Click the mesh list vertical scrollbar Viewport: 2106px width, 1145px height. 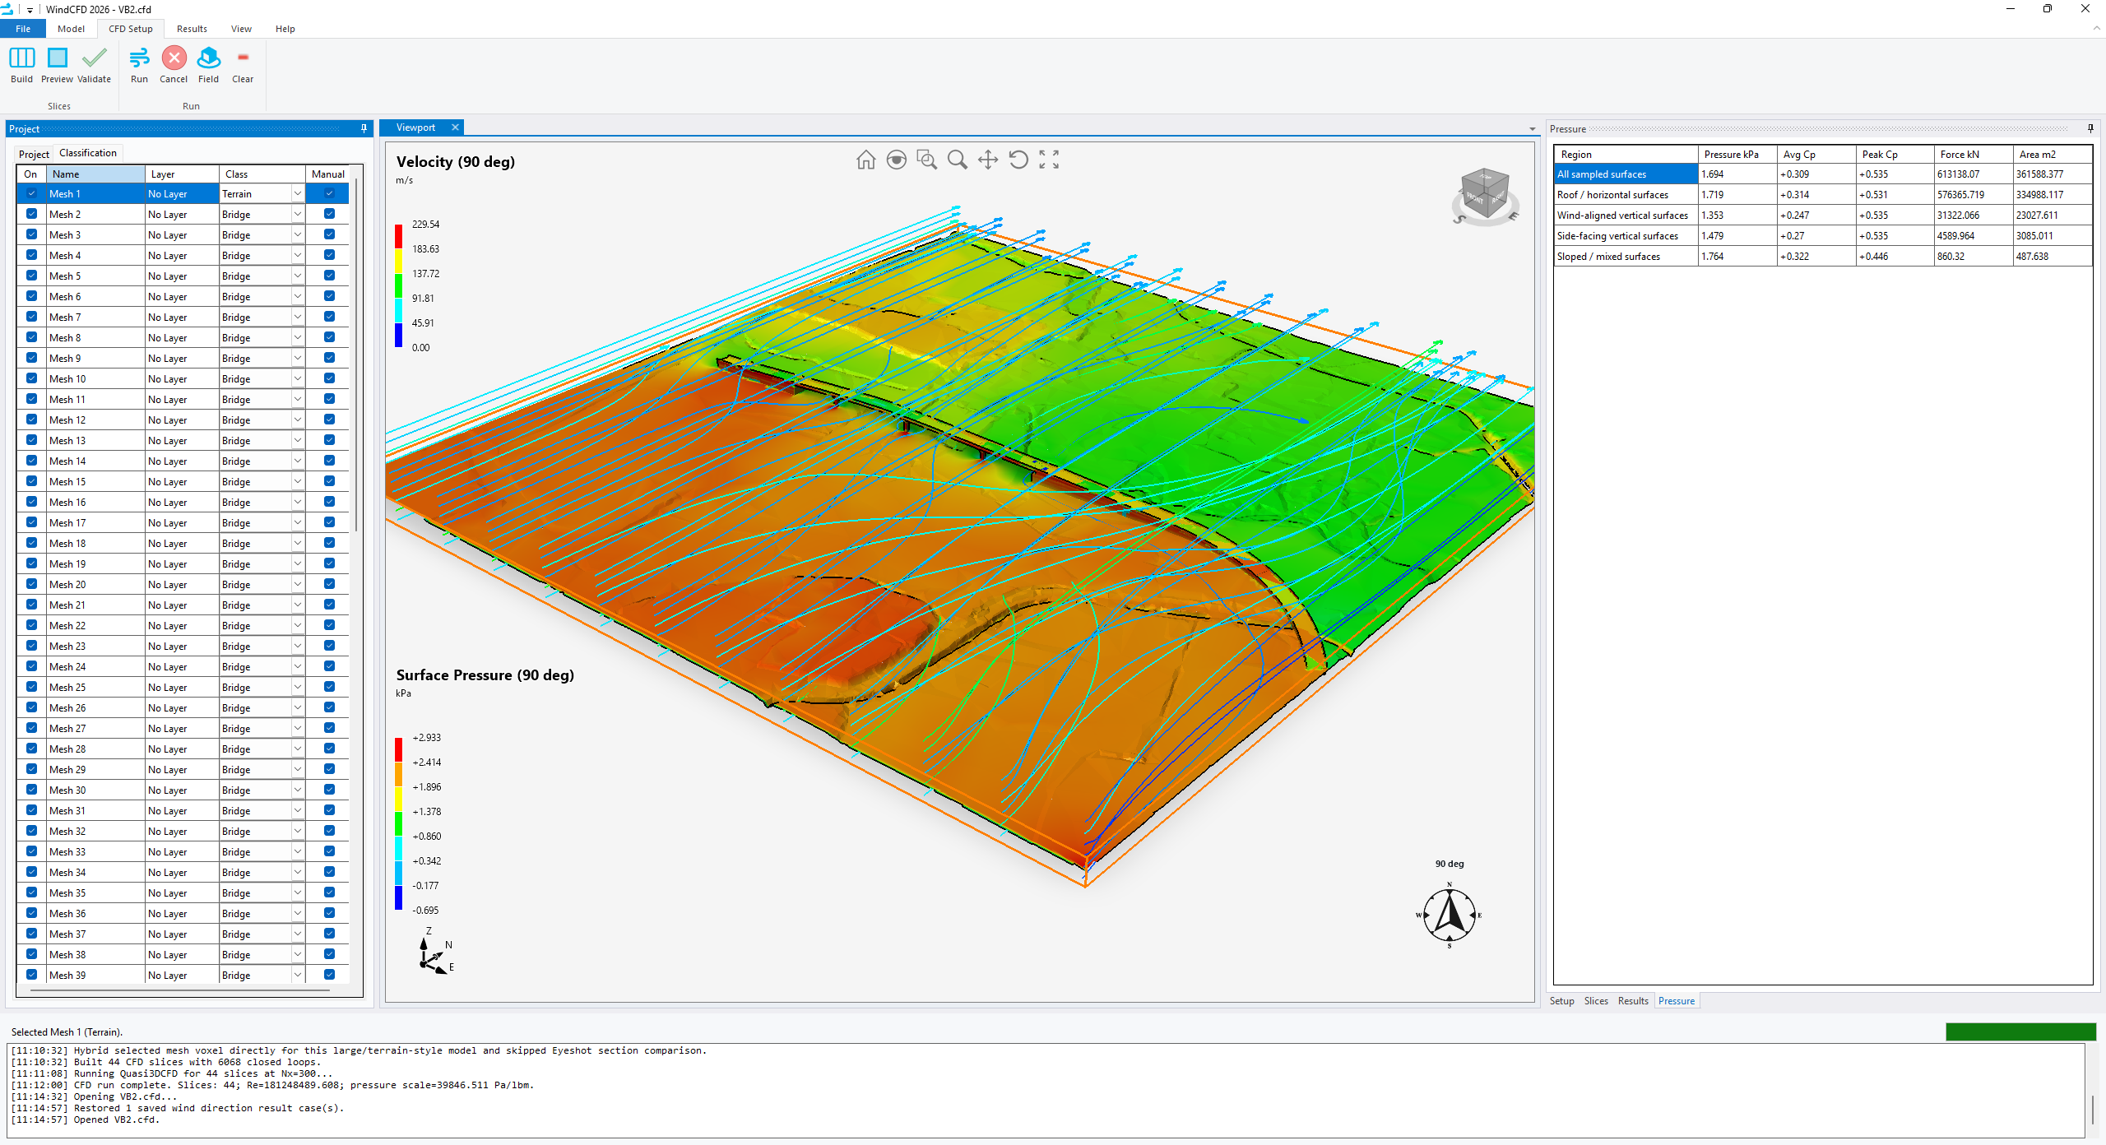[x=355, y=354]
